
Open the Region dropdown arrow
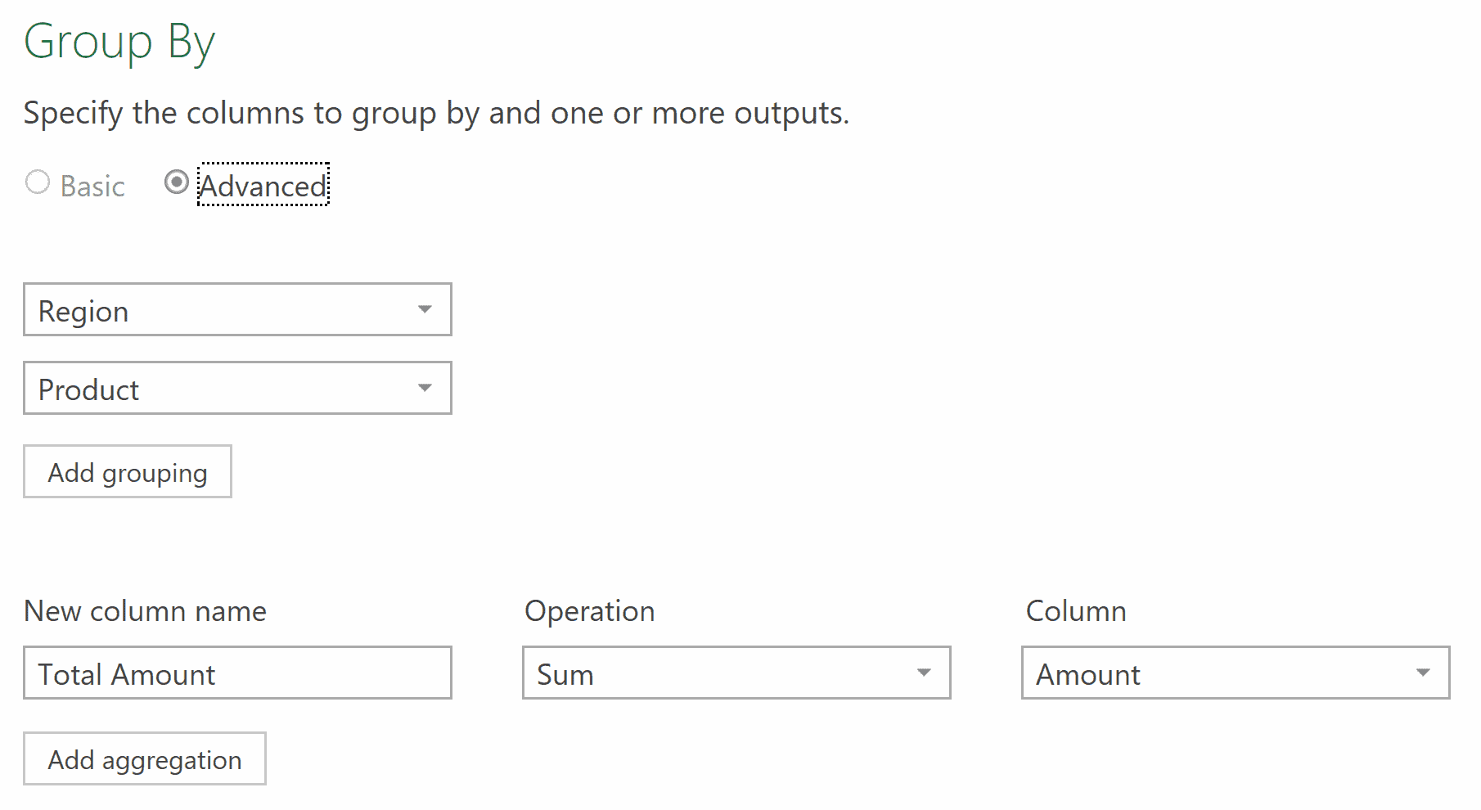[x=425, y=310]
